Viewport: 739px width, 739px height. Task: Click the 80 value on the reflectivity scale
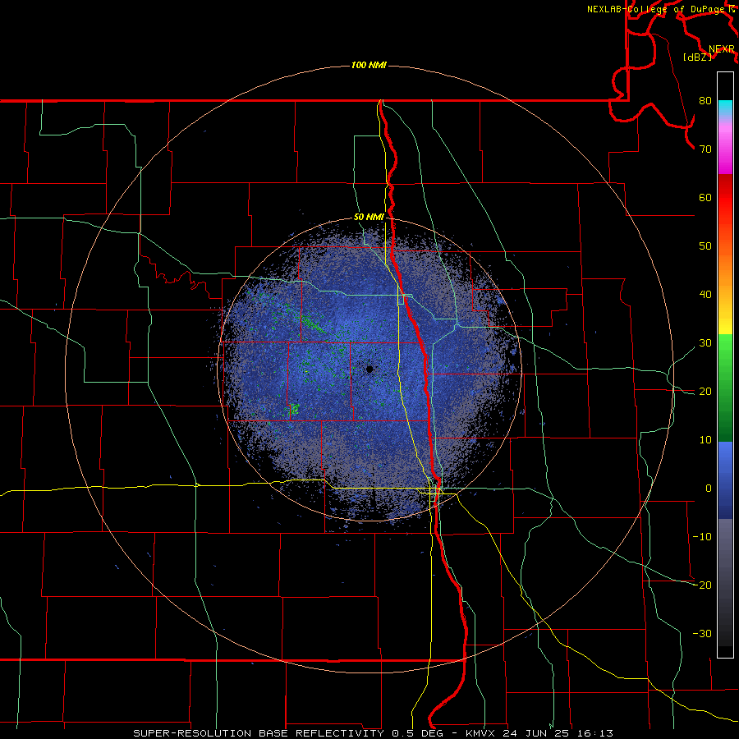pos(705,101)
